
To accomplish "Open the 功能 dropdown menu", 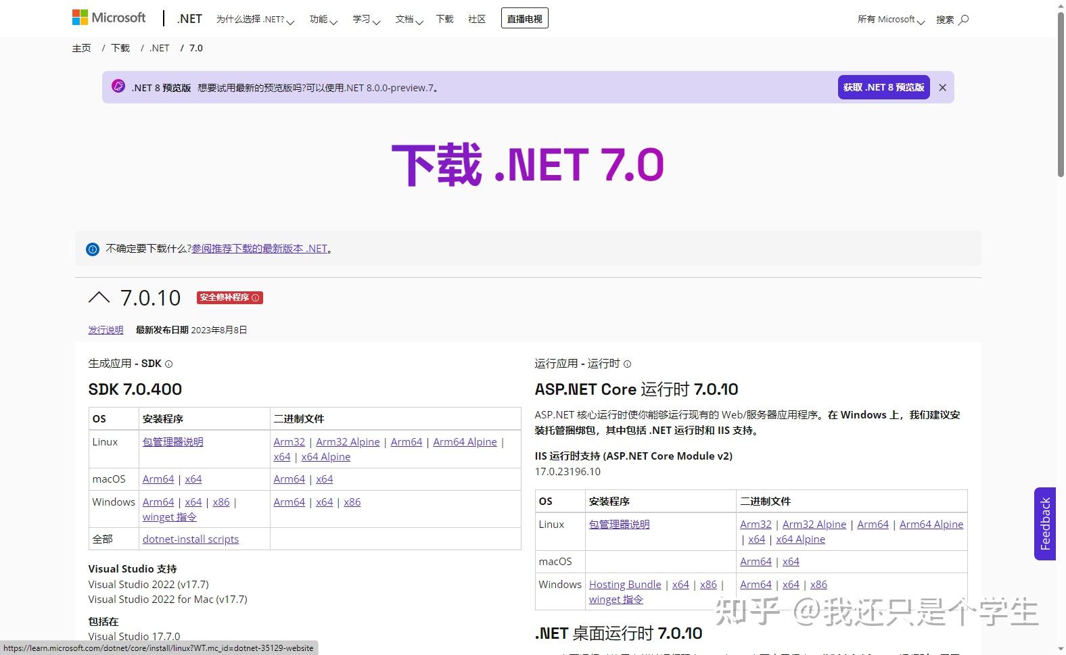I will (323, 20).
